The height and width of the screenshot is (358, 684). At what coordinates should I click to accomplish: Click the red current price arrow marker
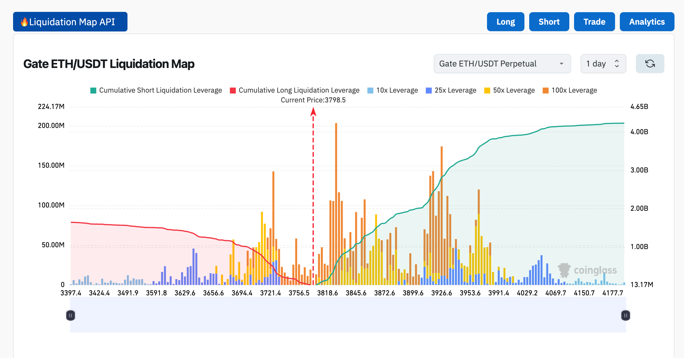pos(313,112)
